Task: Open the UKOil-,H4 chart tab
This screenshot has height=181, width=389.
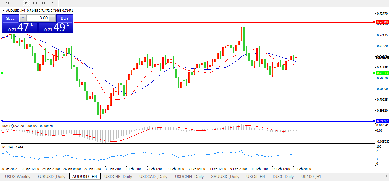Action: (x=255, y=177)
